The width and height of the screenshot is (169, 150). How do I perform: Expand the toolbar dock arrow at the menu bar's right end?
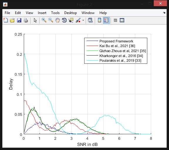pos(164,13)
